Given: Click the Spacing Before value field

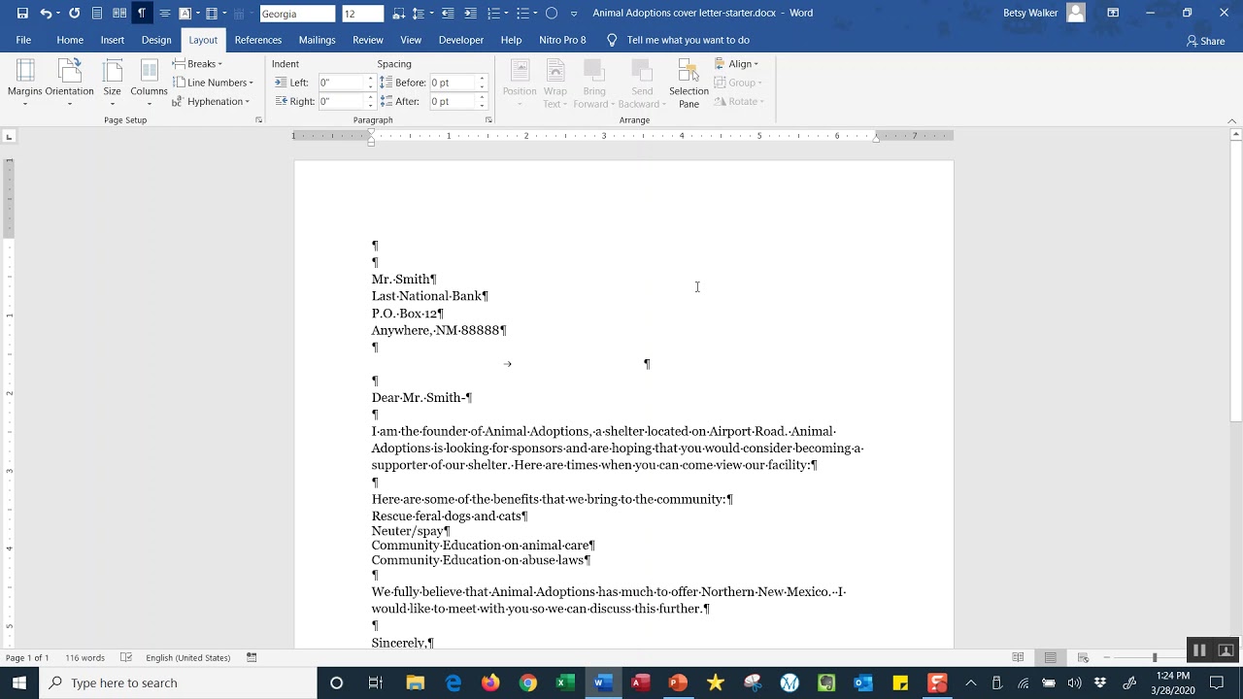Looking at the screenshot, I should (x=453, y=83).
